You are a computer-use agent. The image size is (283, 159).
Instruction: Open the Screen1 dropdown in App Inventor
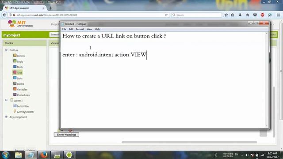(x=54, y=34)
